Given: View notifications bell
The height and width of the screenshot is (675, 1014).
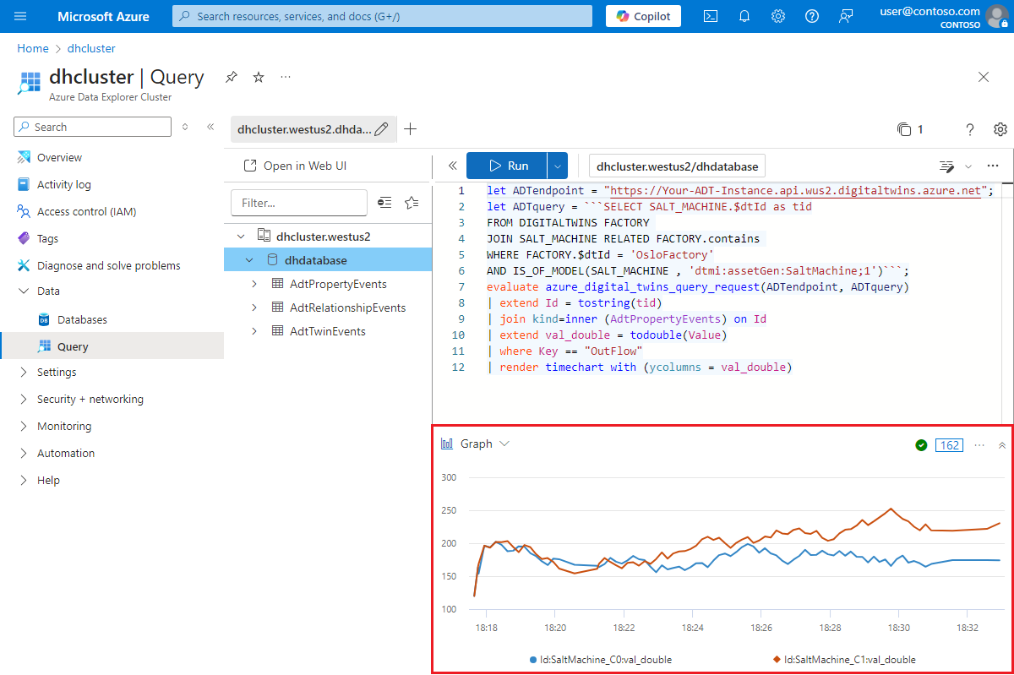Looking at the screenshot, I should point(744,16).
